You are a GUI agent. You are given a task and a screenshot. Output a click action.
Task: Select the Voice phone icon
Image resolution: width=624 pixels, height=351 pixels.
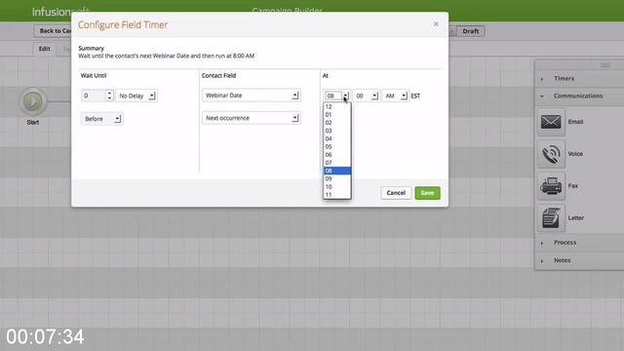[x=551, y=154]
